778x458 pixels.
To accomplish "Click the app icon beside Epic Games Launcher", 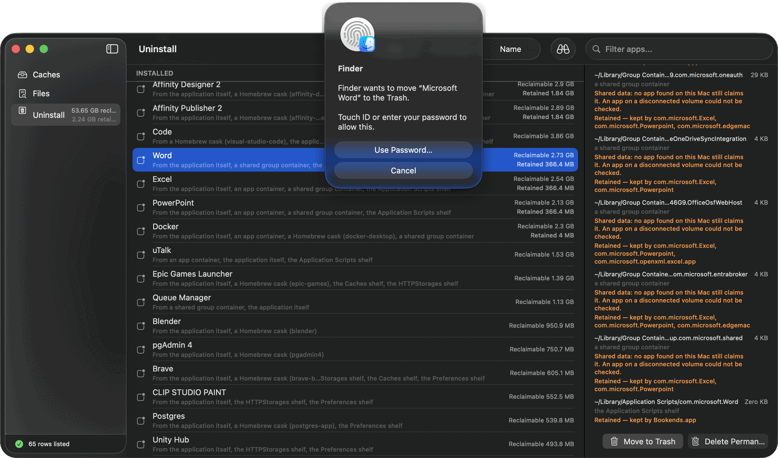I will click(141, 279).
